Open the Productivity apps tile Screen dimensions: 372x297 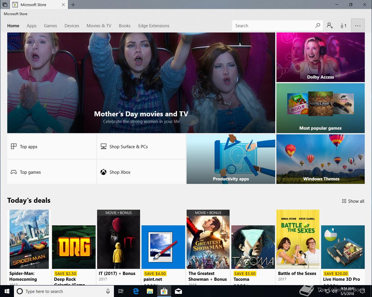(x=231, y=159)
